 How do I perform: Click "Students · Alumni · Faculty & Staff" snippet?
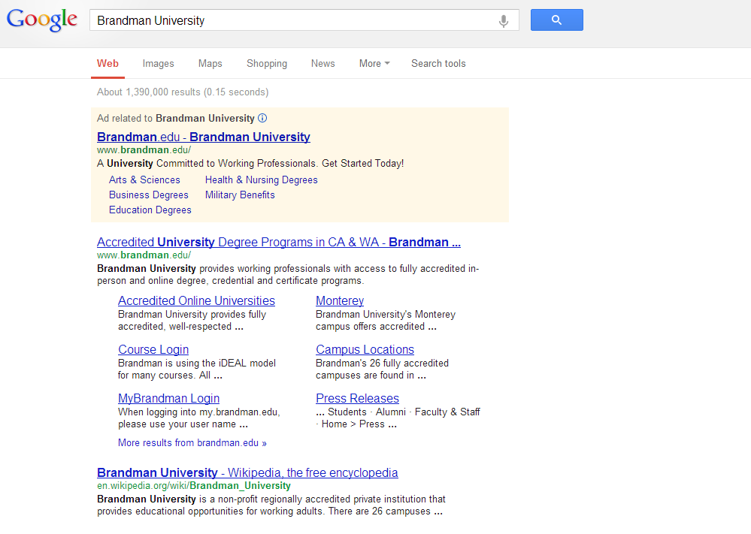tap(398, 418)
